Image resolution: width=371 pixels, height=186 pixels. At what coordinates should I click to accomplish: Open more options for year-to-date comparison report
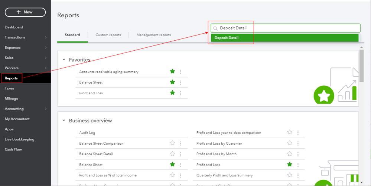tap(298, 132)
